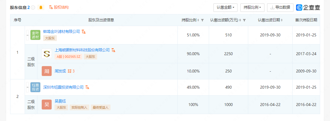Click the orange bell alert icon
Screen dimensions: 330x121
click(41, 8)
